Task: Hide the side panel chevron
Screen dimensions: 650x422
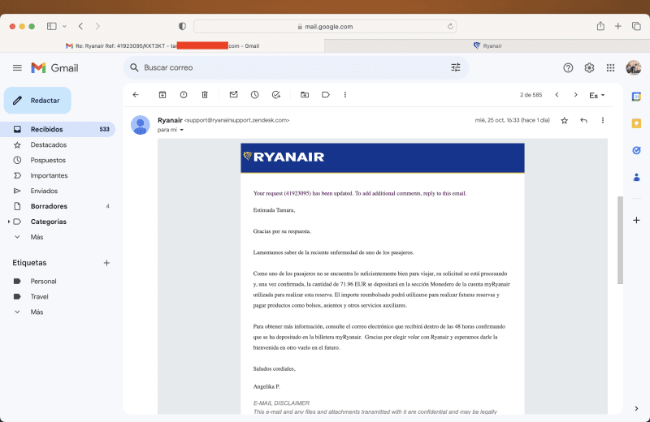Action: point(636,408)
